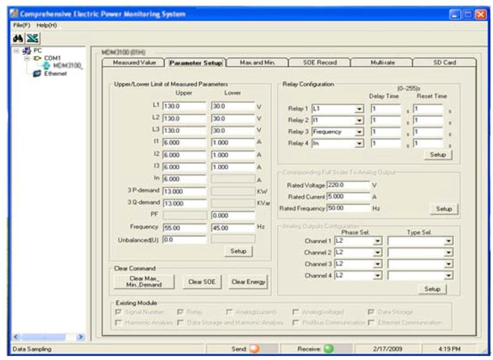Screen dimensions: 493x360
Task: Switch to the Max and Min tab
Action: tap(257, 62)
